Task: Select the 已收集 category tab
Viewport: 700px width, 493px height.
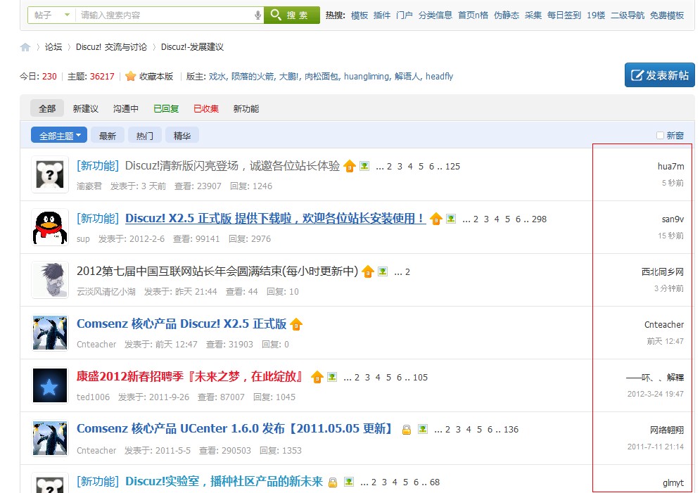Action: click(x=206, y=108)
